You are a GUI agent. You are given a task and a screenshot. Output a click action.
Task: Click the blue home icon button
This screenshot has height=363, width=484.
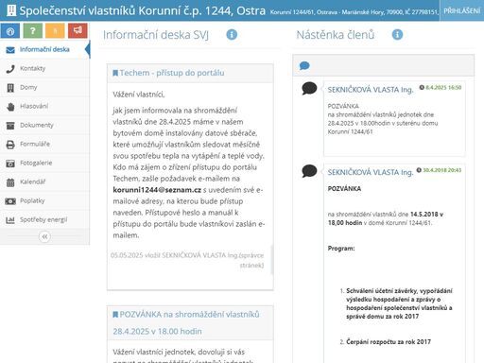coord(10,31)
